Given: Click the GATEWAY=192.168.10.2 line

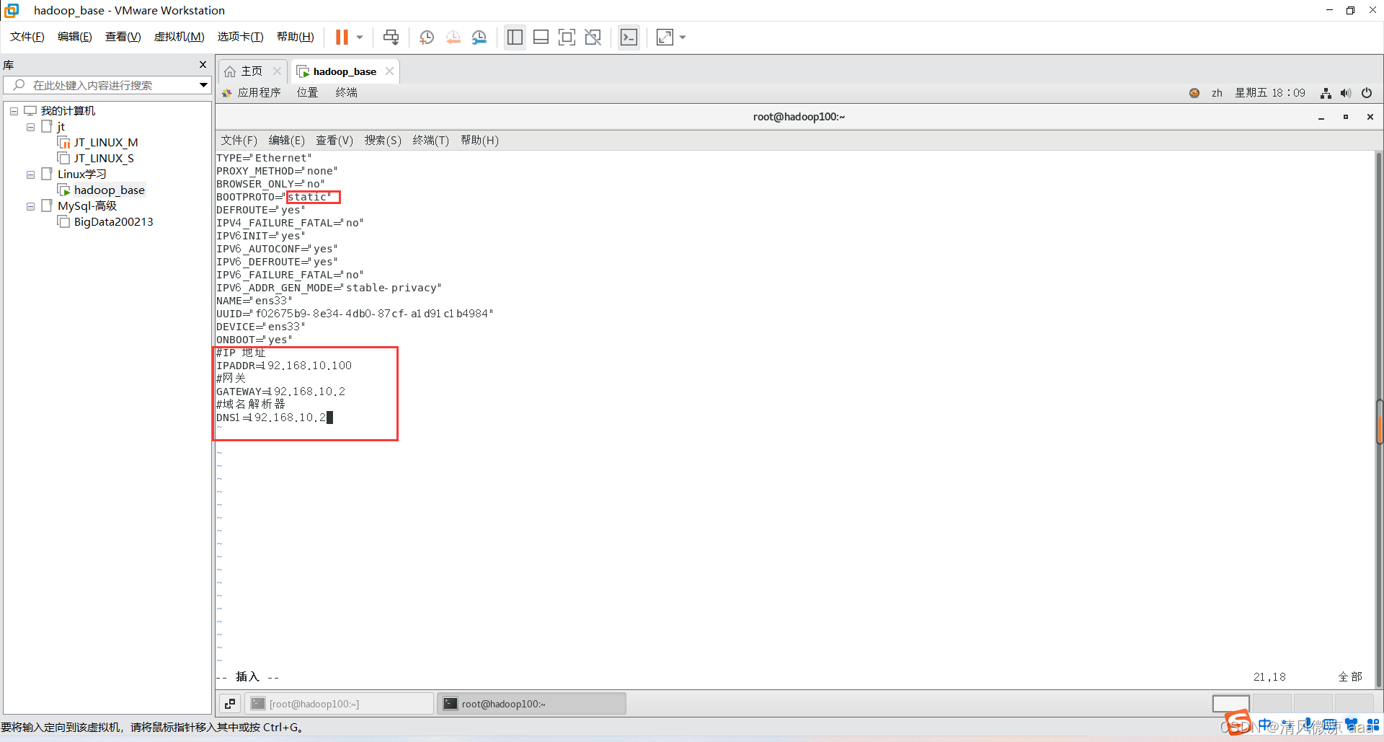Looking at the screenshot, I should 281,392.
